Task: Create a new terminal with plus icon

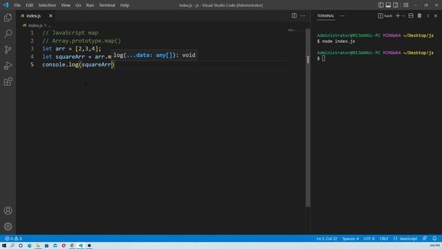Action: click(x=398, y=16)
